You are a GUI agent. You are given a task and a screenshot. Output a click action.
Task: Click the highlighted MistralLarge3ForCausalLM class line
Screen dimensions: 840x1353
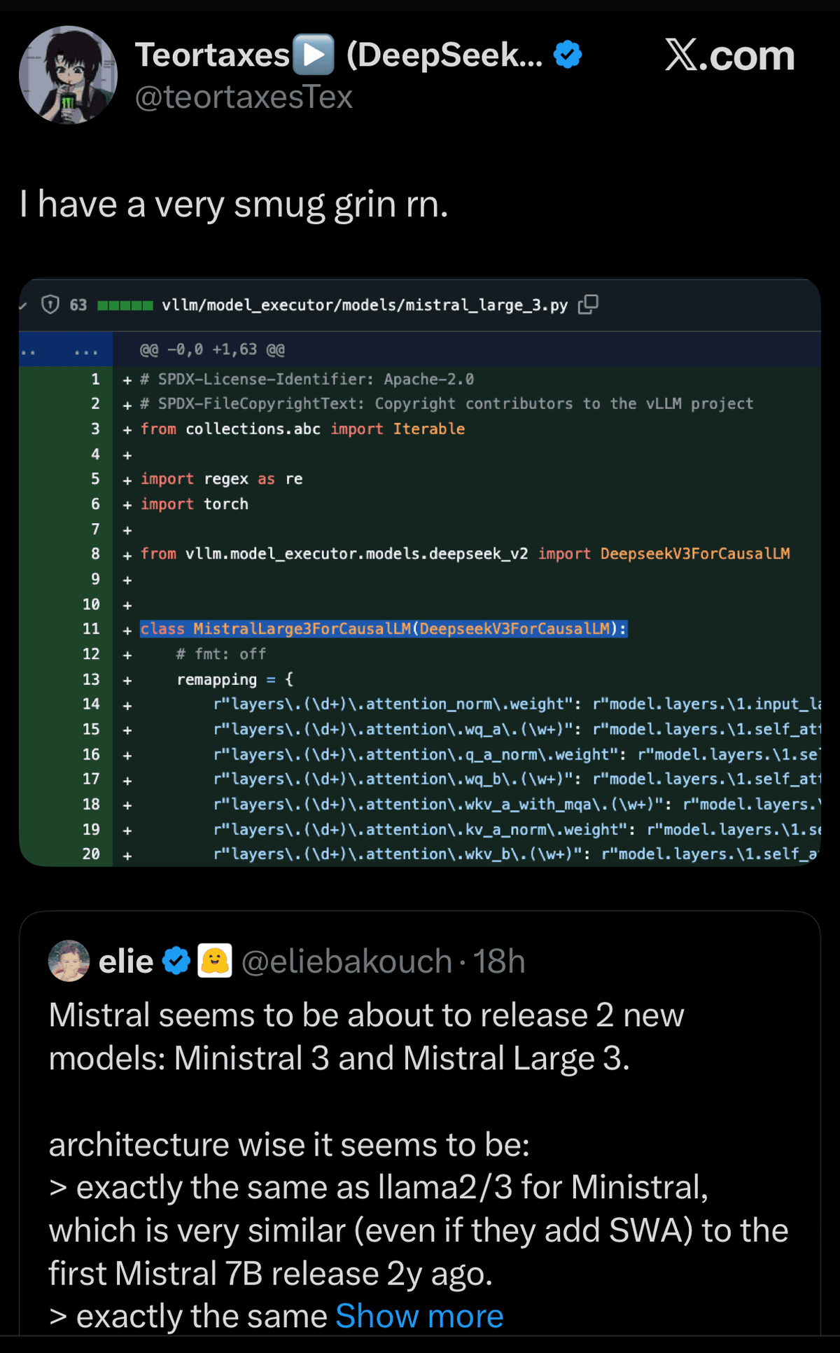(x=383, y=629)
